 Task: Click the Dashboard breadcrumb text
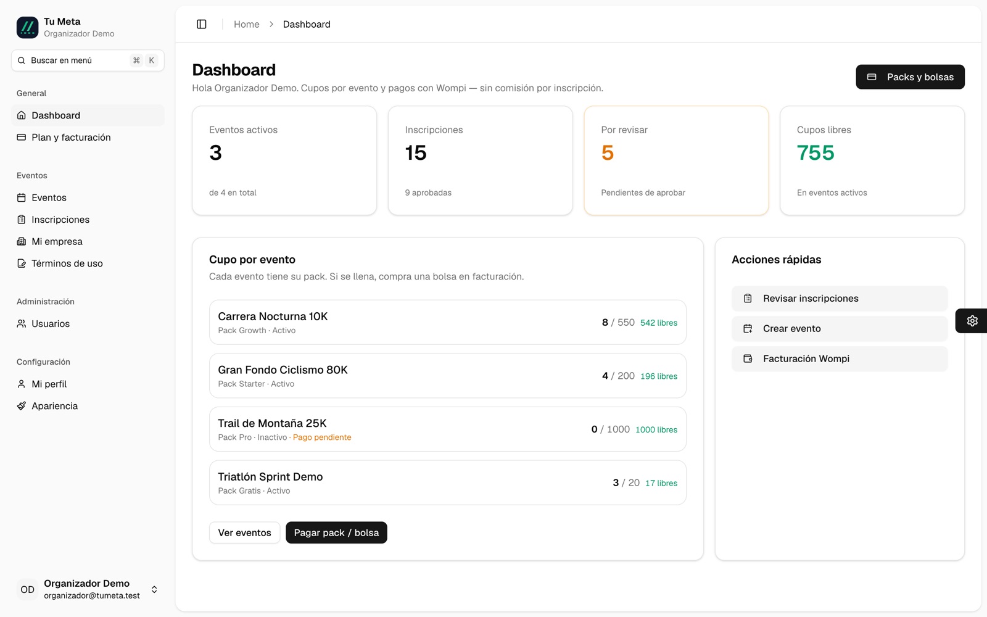click(x=307, y=24)
